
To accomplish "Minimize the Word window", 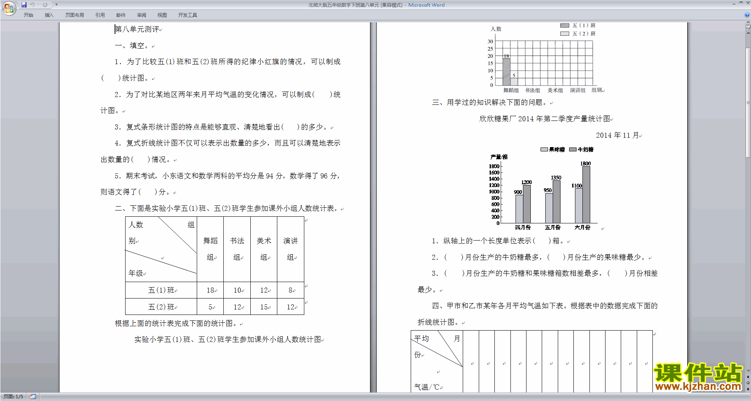I will [734, 4].
